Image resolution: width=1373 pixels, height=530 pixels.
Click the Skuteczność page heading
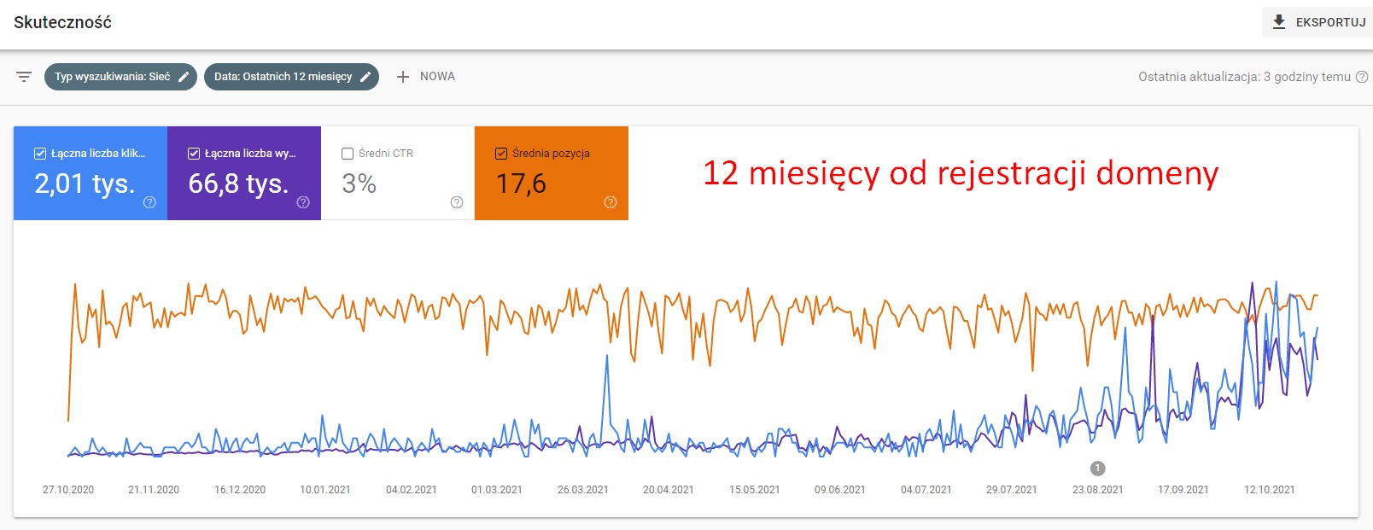62,22
